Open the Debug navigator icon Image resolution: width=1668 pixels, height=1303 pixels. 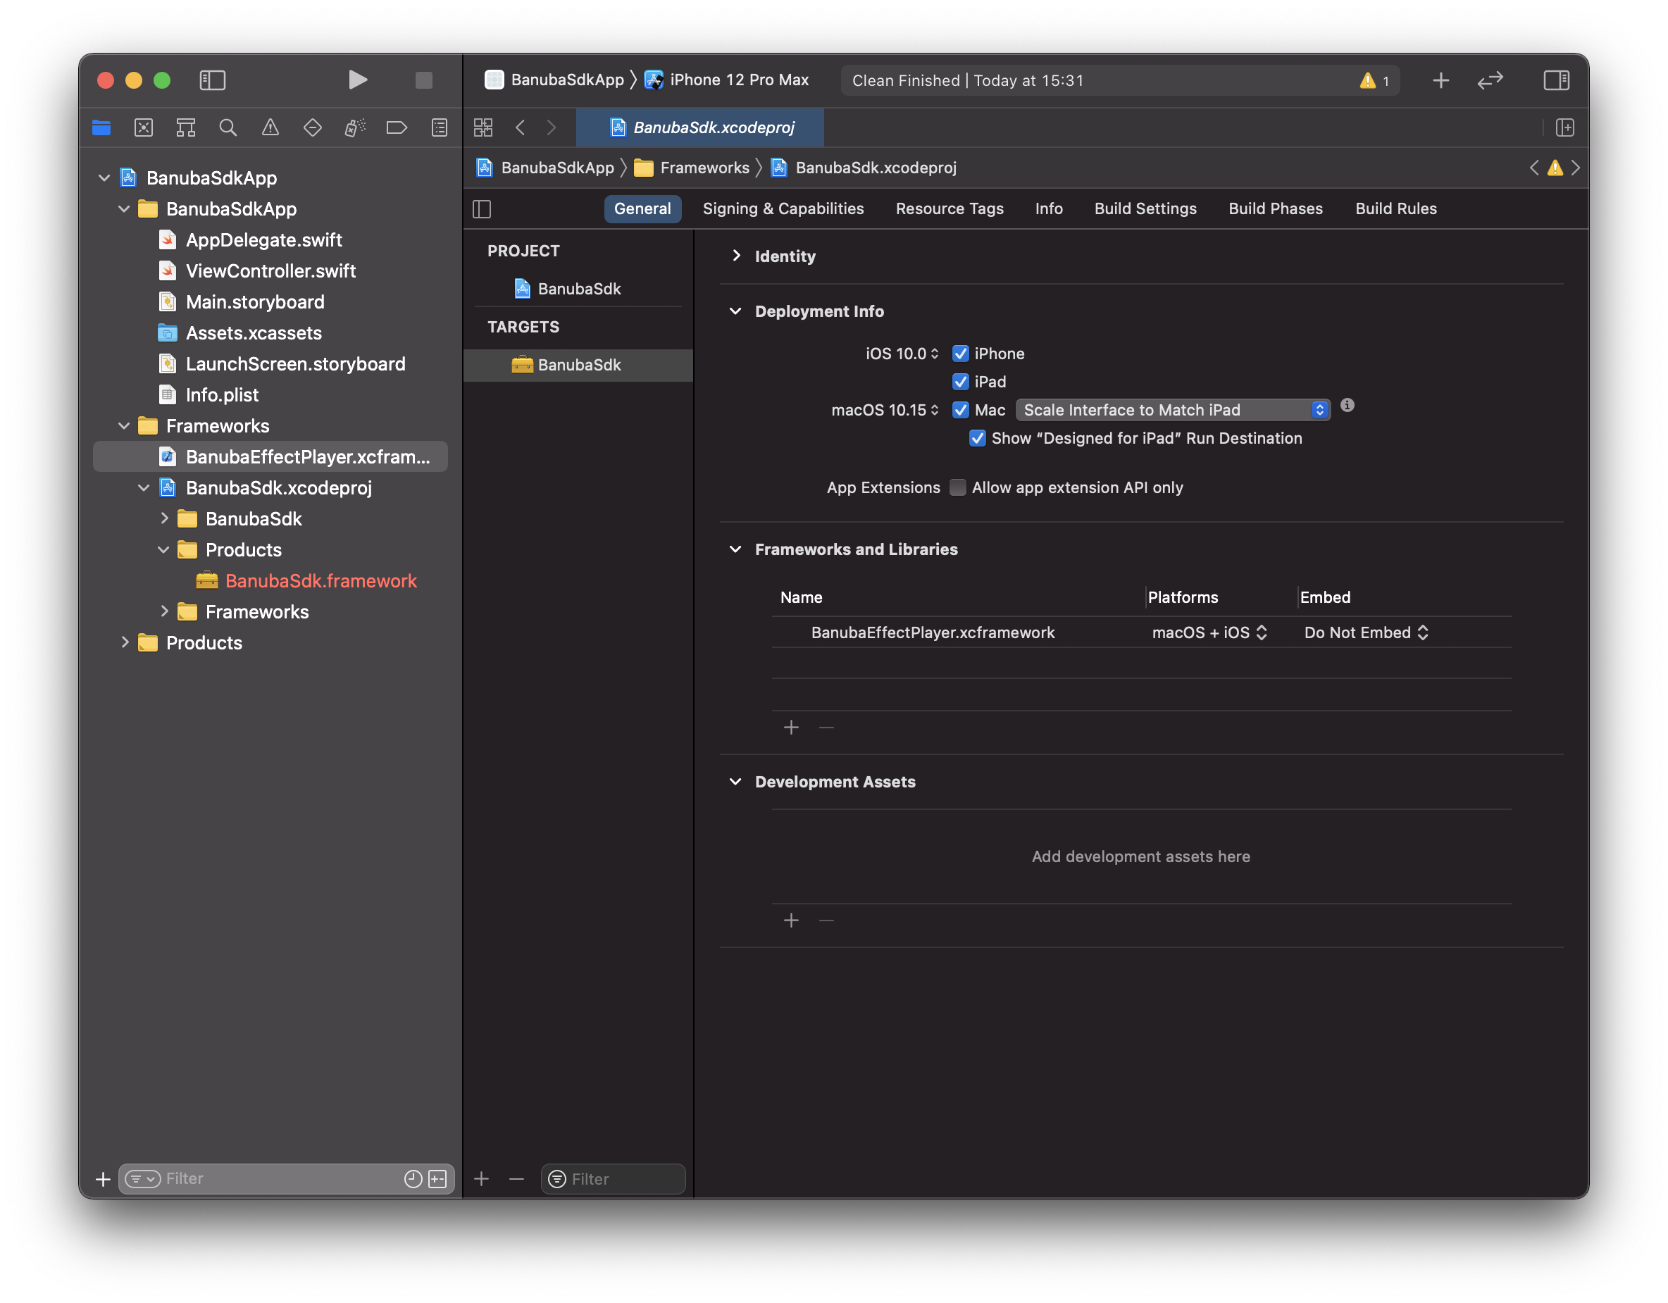tap(354, 127)
